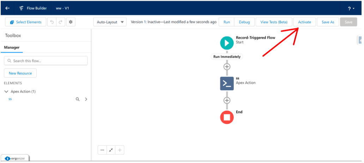Add element above End node
Image resolution: width=364 pixels, height=163 pixels.
click(x=227, y=100)
